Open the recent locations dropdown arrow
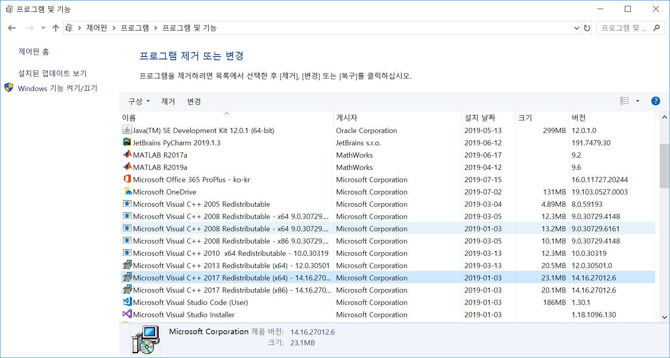The height and width of the screenshot is (358, 670). 43,28
